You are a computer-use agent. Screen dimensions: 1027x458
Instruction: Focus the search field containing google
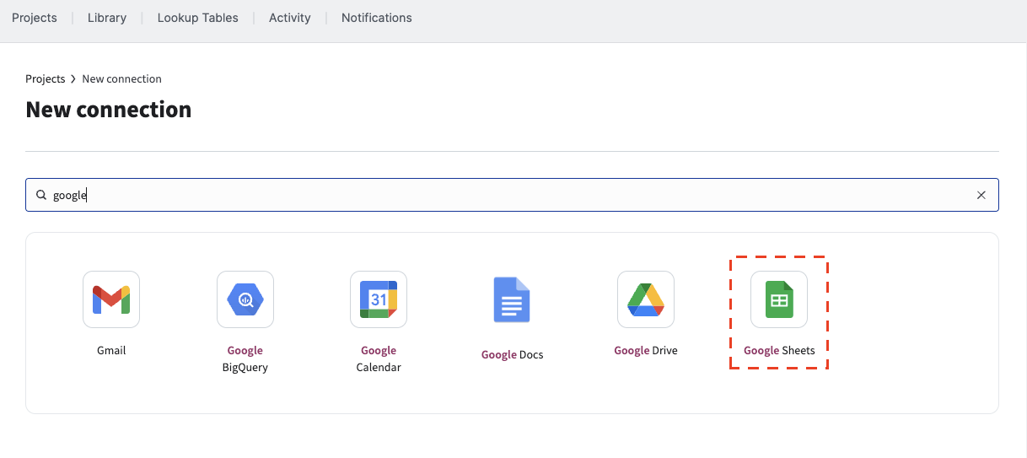512,195
